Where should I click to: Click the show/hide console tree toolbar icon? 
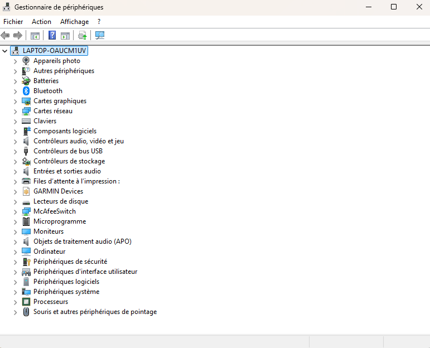[35, 35]
